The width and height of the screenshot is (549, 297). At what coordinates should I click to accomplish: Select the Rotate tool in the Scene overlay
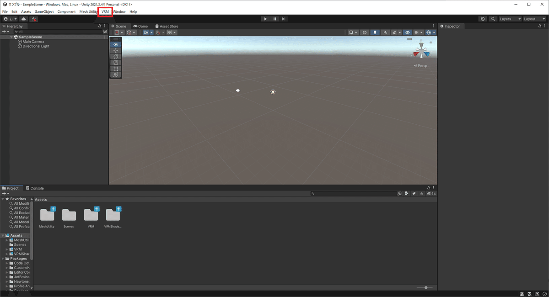(x=116, y=56)
